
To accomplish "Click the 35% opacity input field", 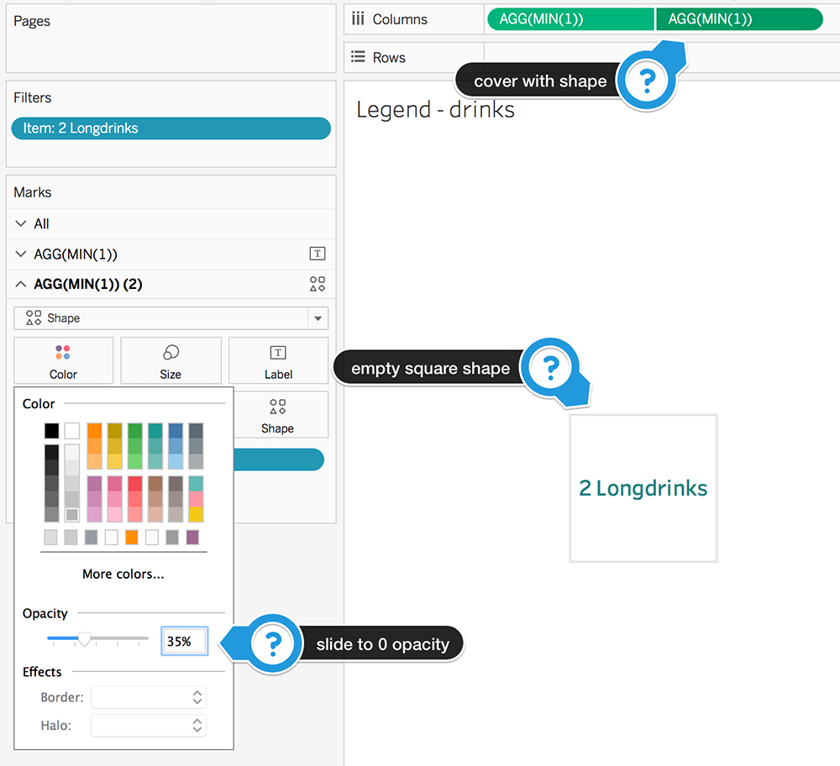I will (184, 640).
